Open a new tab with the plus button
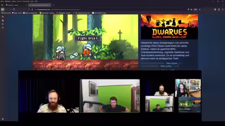 pos(53,5)
